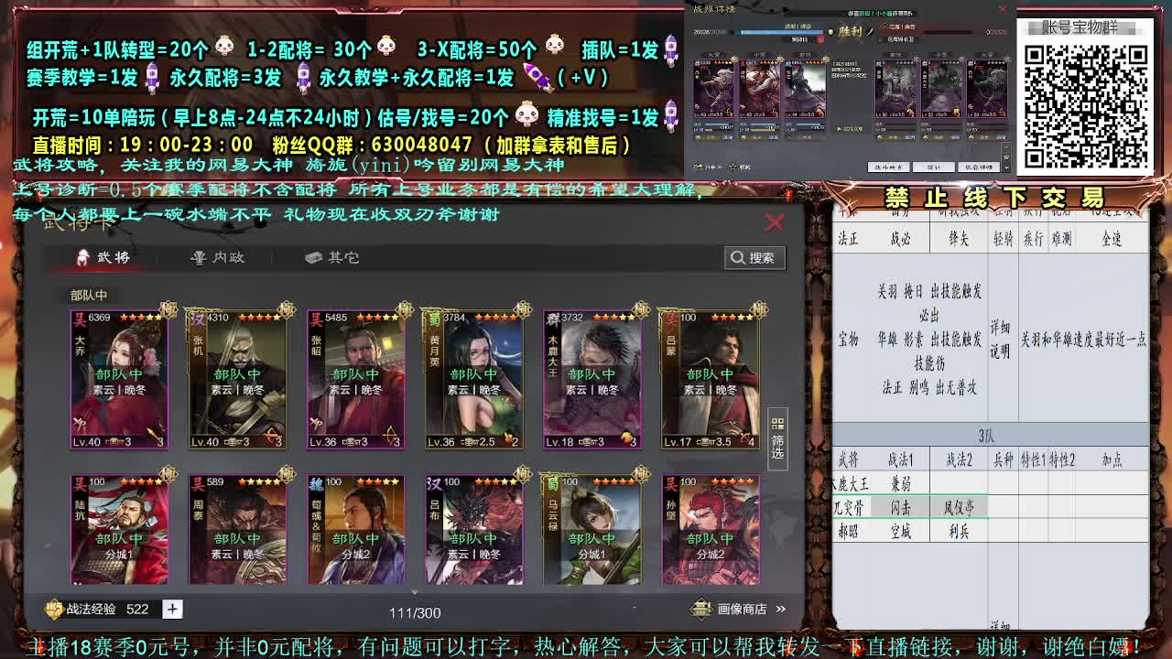Click the badge emblem on 黄月英's card corner
The height and width of the screenshot is (659, 1172).
[x=522, y=309]
